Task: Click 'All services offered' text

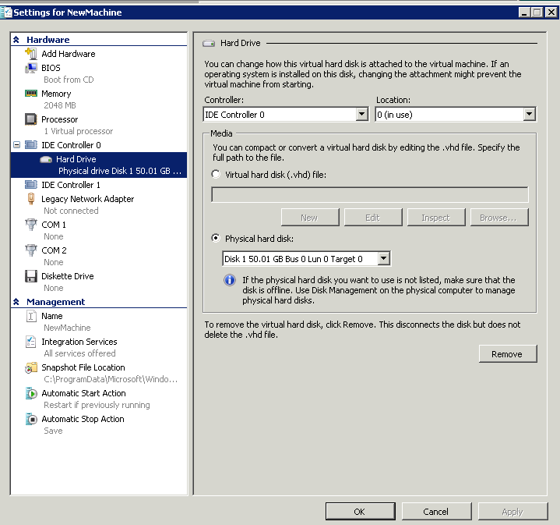Action: 79,353
